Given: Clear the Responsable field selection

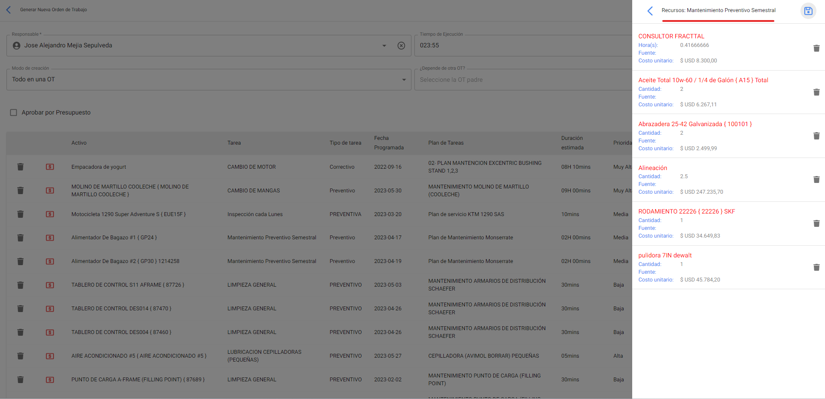Looking at the screenshot, I should pos(401,46).
